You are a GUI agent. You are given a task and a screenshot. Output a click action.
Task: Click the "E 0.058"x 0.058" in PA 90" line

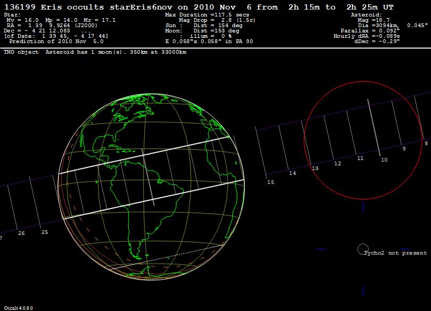209,41
